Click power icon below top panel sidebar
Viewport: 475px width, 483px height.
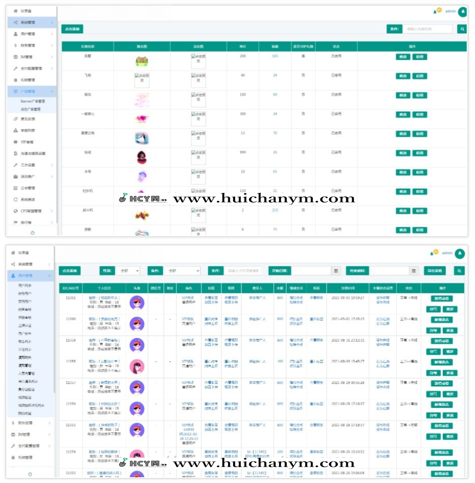pos(32,233)
